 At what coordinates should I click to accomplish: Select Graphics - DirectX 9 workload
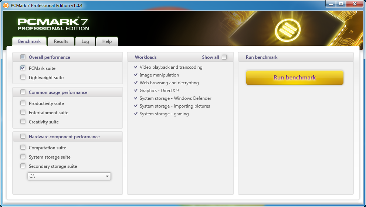156,90
